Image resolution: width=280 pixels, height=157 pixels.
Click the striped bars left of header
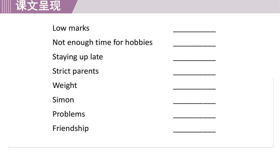(5, 6)
